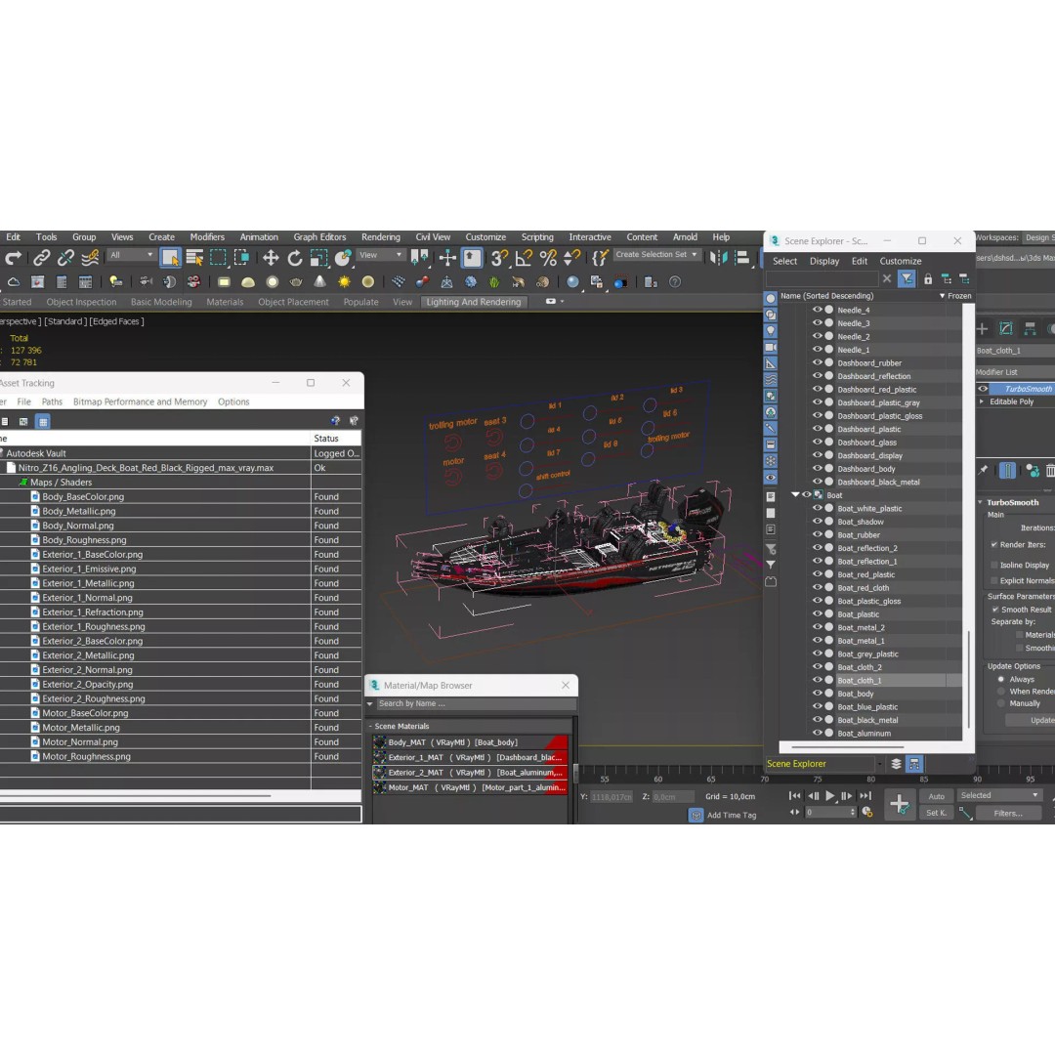
Task: Toggle Window/Crossing selection mode
Action: tap(241, 258)
